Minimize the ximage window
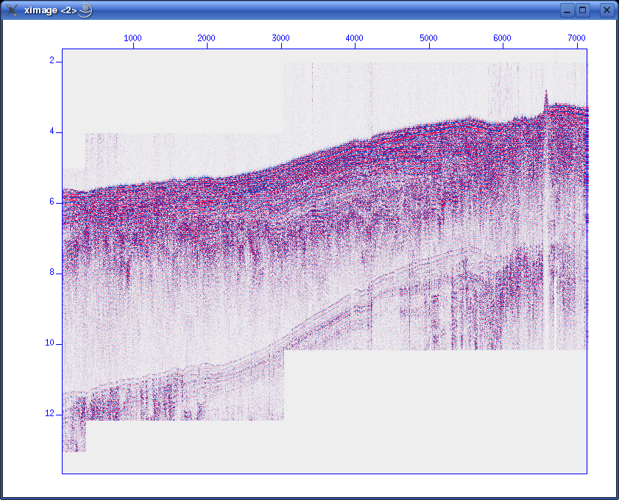 (x=567, y=10)
